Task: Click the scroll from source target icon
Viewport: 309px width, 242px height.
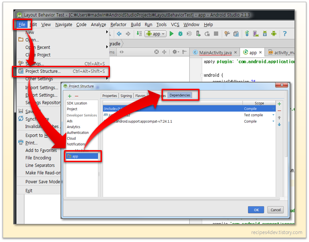Action: click(156, 52)
